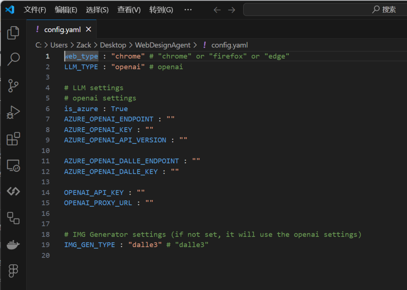Open the Search view icon
The width and height of the screenshot is (407, 290).
13,59
